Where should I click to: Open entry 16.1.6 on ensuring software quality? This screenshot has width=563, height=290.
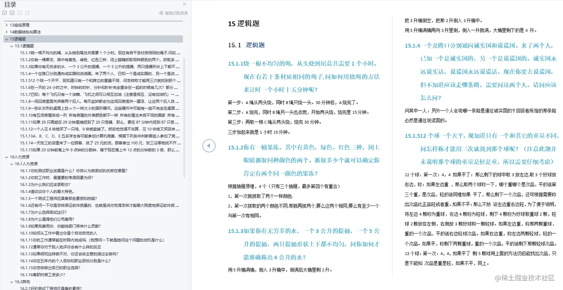(x=100, y=206)
